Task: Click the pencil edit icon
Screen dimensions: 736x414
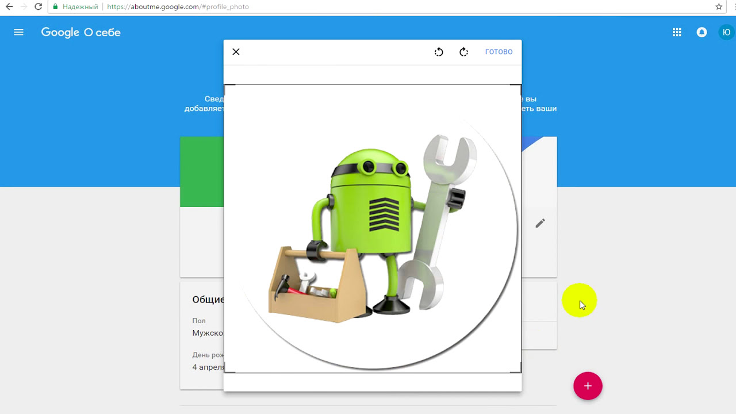Action: point(540,223)
